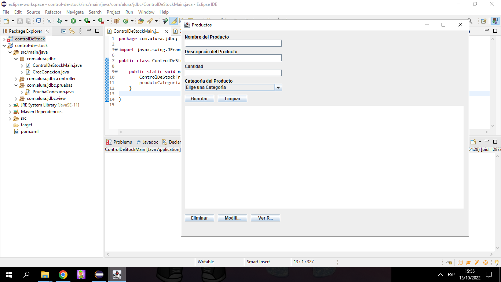The image size is (501, 282).
Task: Open the Window menu
Action: click(x=146, y=12)
